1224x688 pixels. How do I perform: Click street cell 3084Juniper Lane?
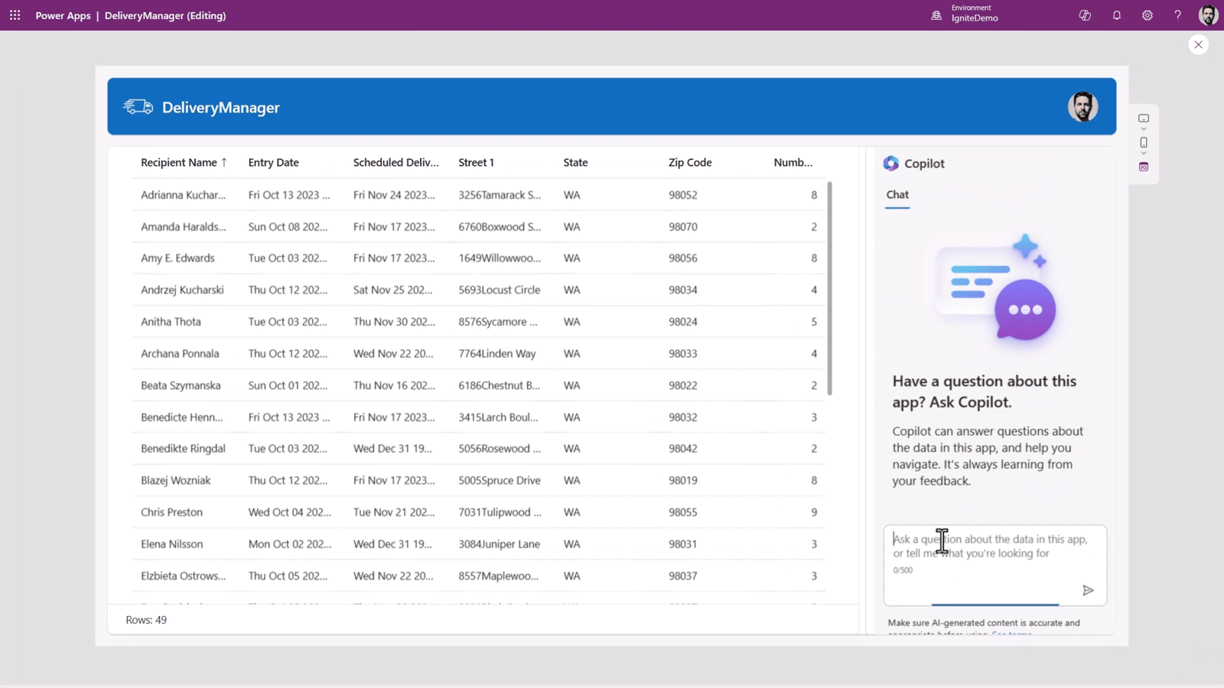point(500,544)
